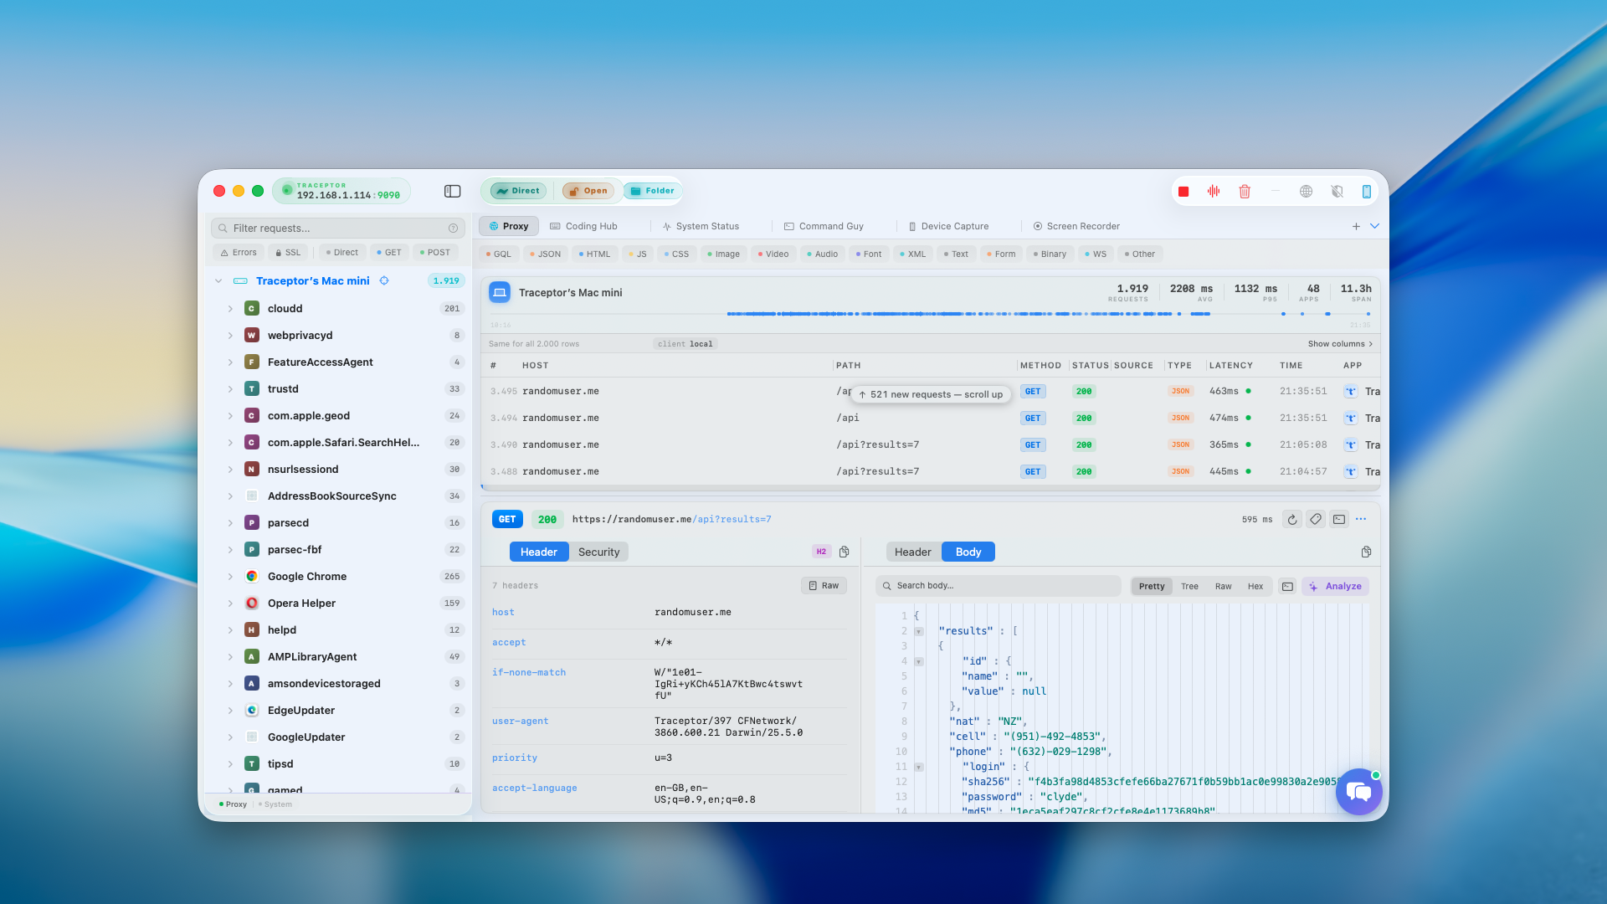Switch to the System Status tab
Viewport: 1607px width, 904px height.
(x=701, y=227)
